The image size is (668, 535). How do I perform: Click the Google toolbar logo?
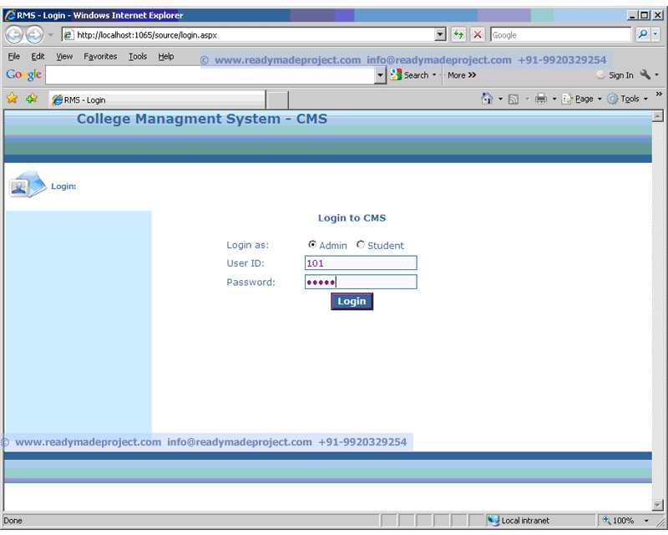pos(24,75)
